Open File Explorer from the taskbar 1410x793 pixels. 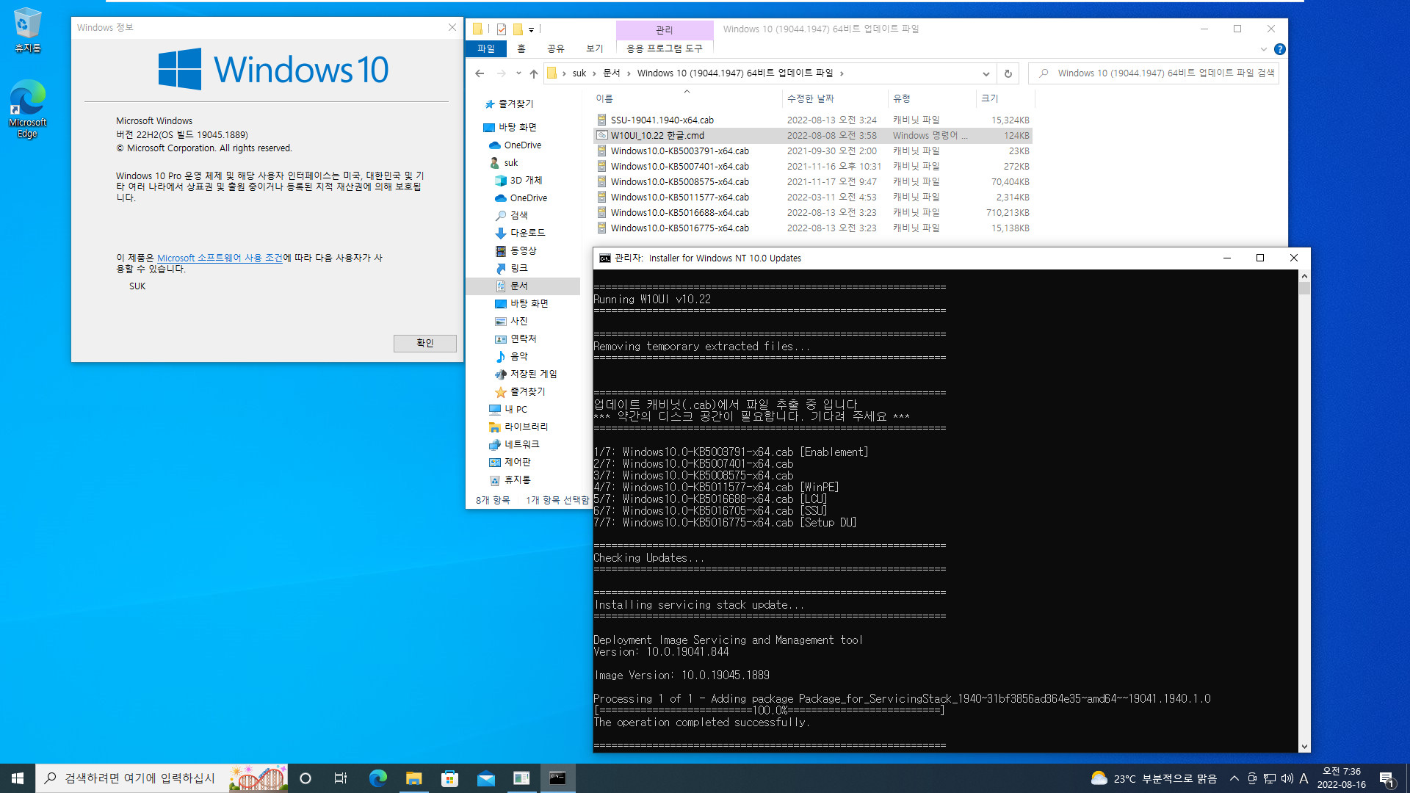[x=414, y=778]
